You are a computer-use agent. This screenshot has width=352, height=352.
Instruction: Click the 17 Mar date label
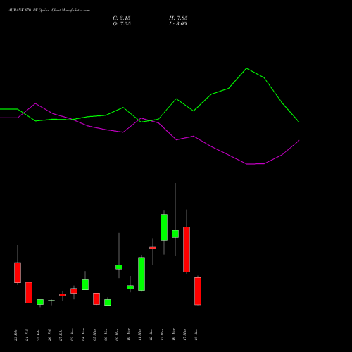click(184, 334)
